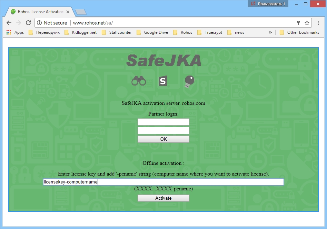Select the Rohos License Activation tab
The image size is (327, 229).
click(x=40, y=12)
